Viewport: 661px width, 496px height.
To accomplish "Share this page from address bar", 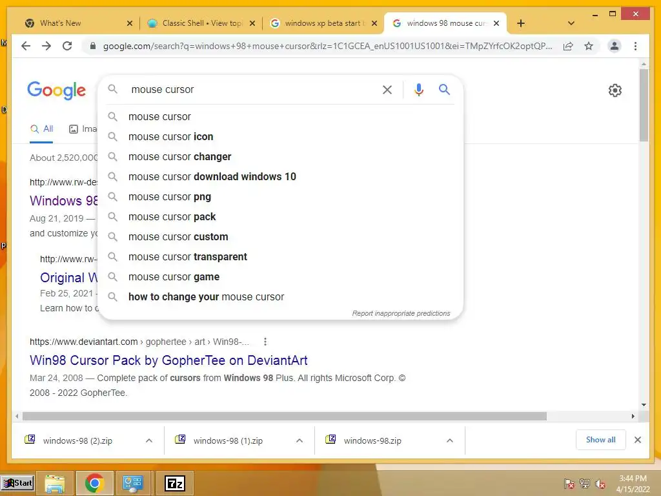I will click(568, 46).
